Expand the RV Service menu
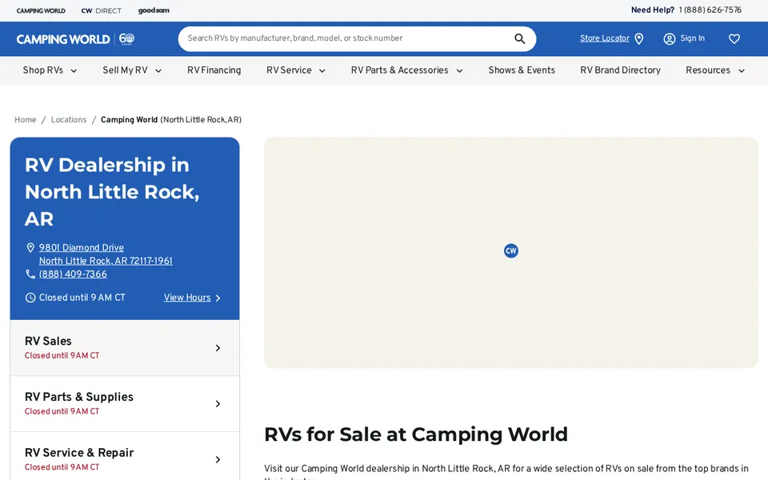Image resolution: width=768 pixels, height=480 pixels. [x=296, y=70]
